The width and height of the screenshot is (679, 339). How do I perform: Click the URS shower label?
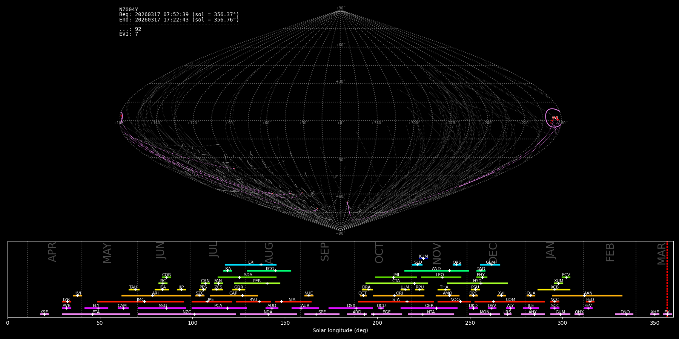507,312
